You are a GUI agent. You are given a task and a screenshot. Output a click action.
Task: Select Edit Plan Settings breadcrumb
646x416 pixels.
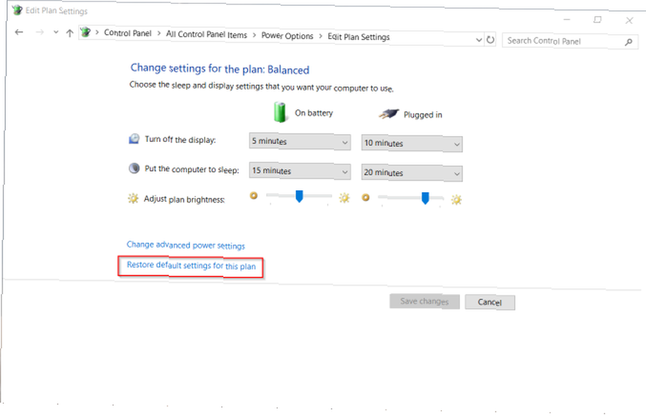(359, 37)
